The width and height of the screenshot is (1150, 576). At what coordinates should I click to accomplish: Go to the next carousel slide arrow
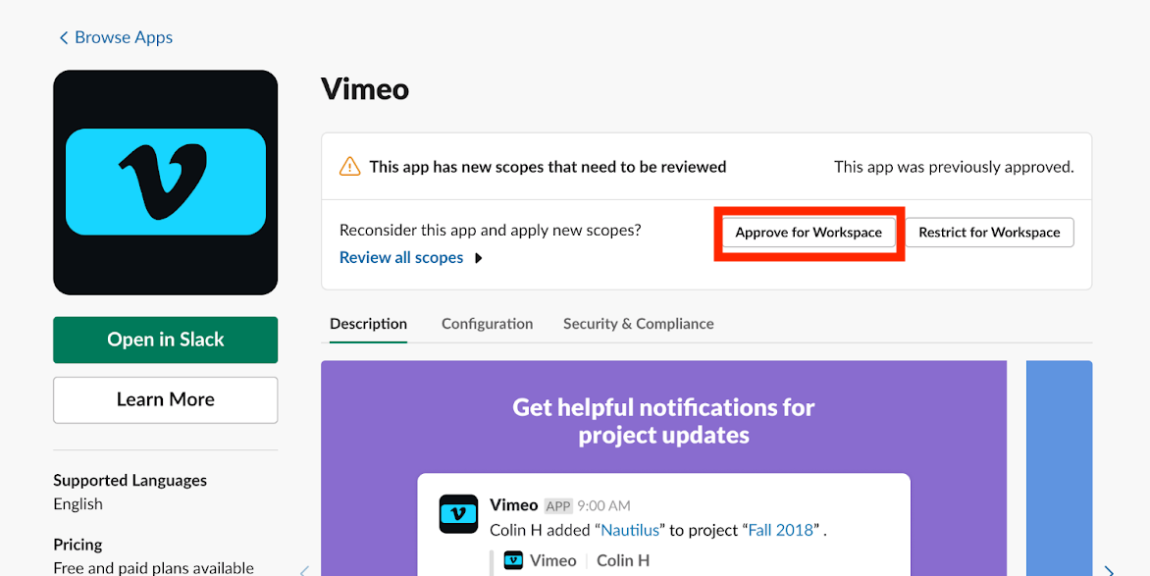pos(1109,570)
